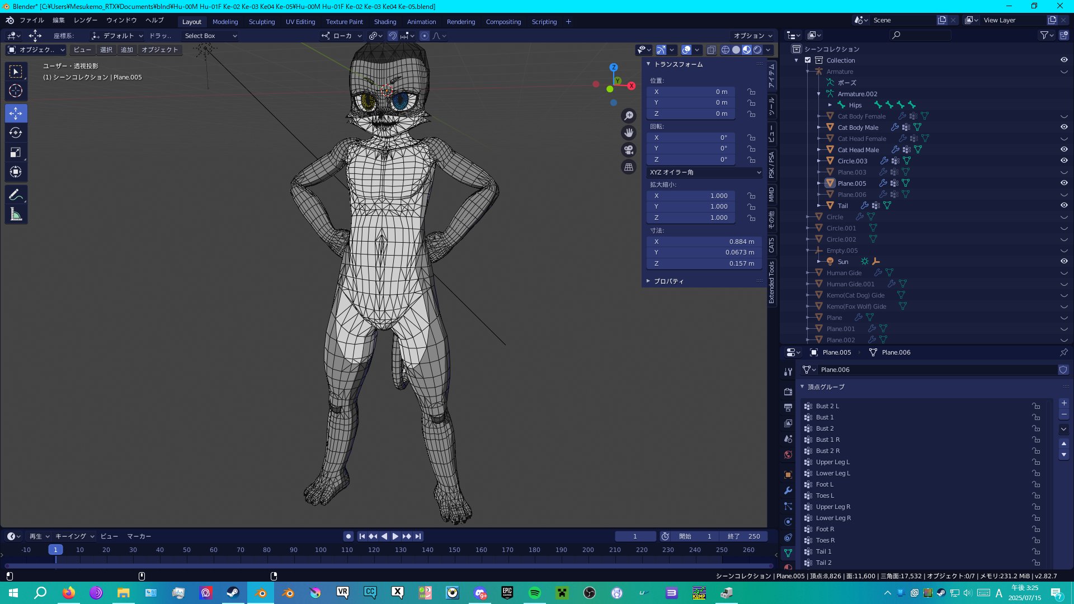
Task: Open Spotify from the taskbar
Action: (x=534, y=593)
